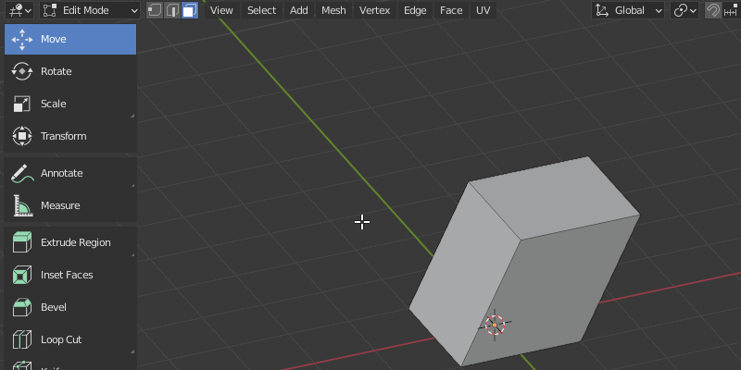Select the Rotate tool
Image resolution: width=741 pixels, height=370 pixels.
tap(70, 72)
